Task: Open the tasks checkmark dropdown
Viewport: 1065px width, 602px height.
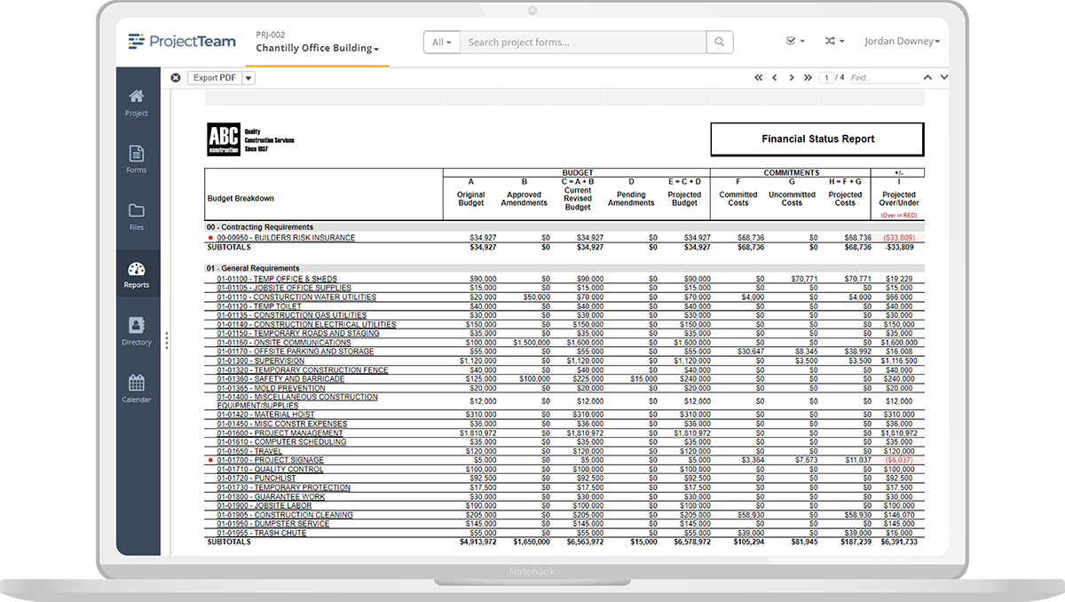Action: [795, 42]
